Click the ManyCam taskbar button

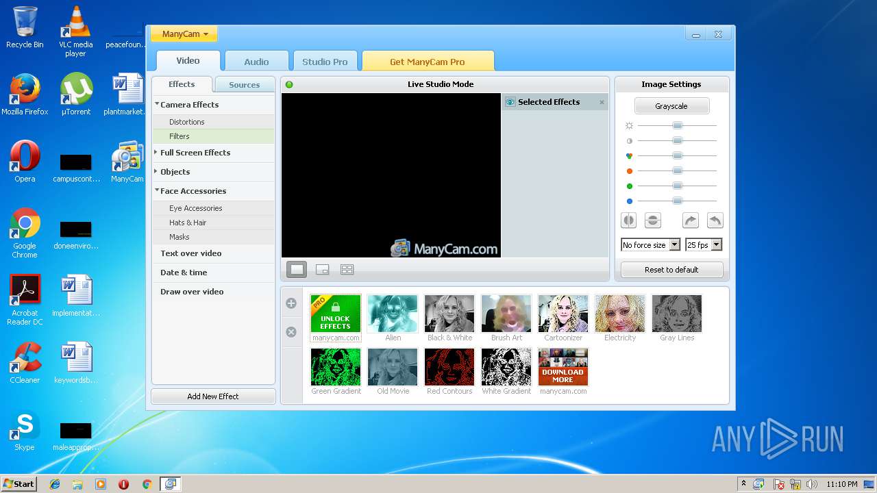click(x=170, y=484)
